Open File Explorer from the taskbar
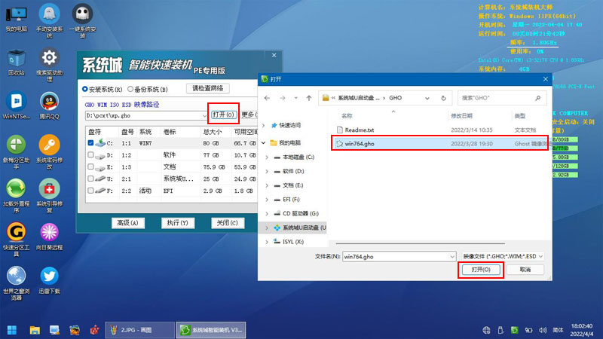This screenshot has height=339, width=603. click(x=35, y=330)
